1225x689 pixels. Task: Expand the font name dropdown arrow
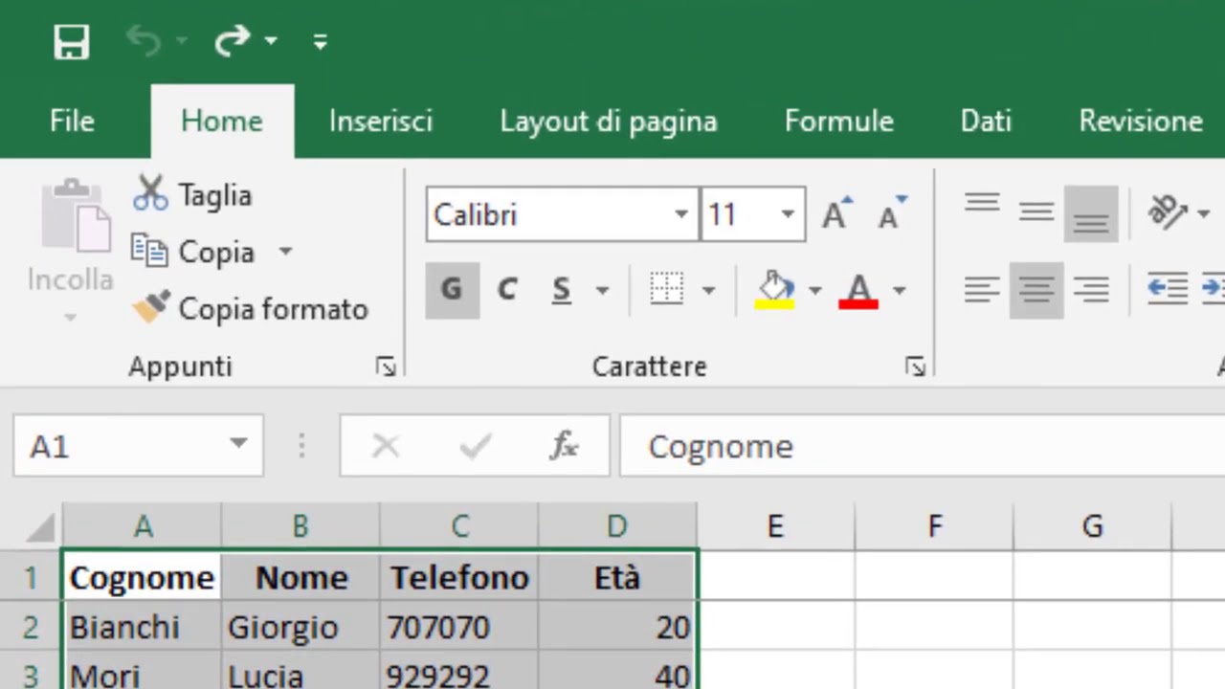click(x=681, y=214)
